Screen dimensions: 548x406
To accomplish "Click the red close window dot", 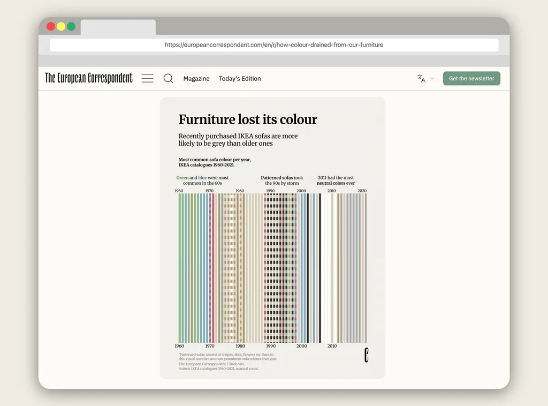I will click(x=51, y=27).
